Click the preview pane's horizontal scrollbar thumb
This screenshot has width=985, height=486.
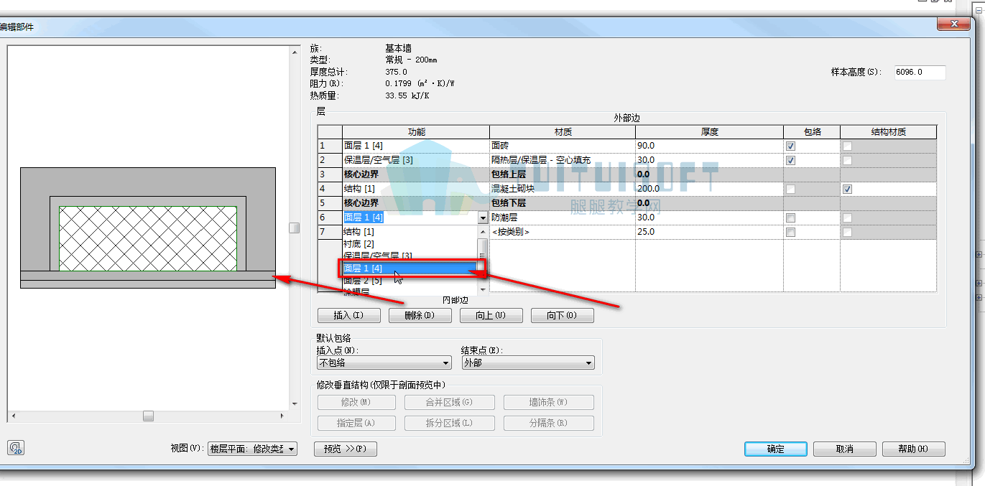pyautogui.click(x=148, y=416)
